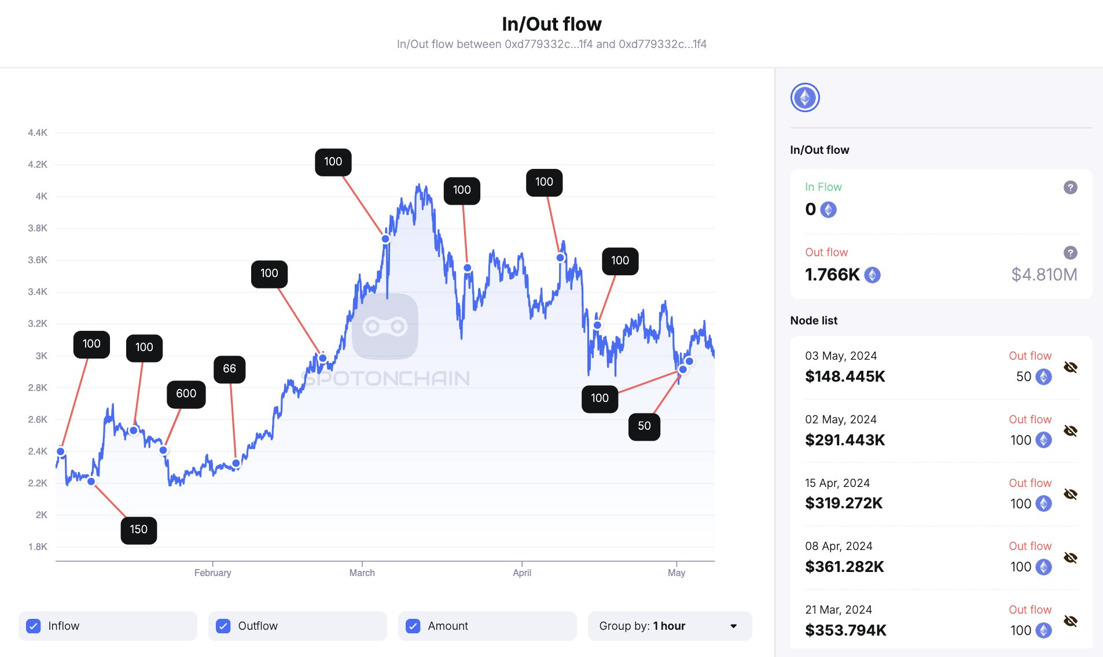The image size is (1103, 657).
Task: Click the 66 outflow chart label
Action: (230, 369)
